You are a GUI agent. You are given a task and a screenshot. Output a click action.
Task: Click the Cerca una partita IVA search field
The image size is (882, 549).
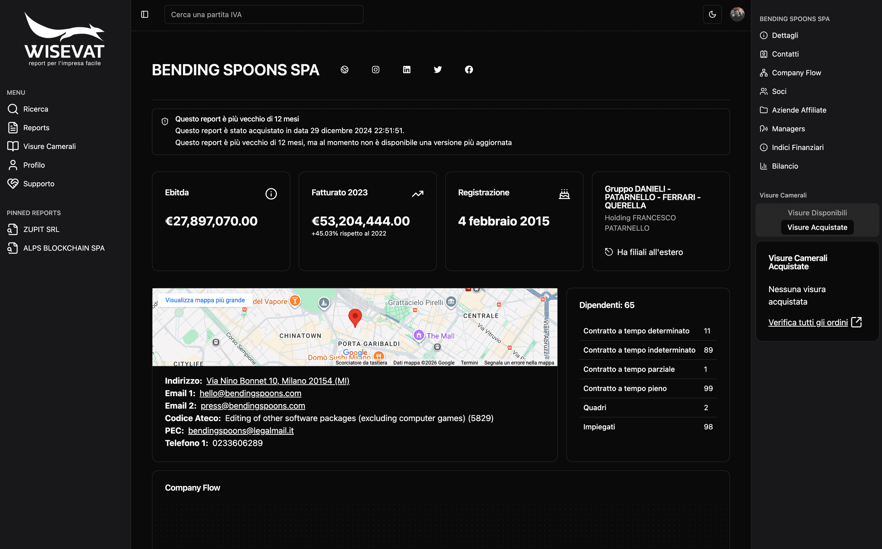pos(263,14)
